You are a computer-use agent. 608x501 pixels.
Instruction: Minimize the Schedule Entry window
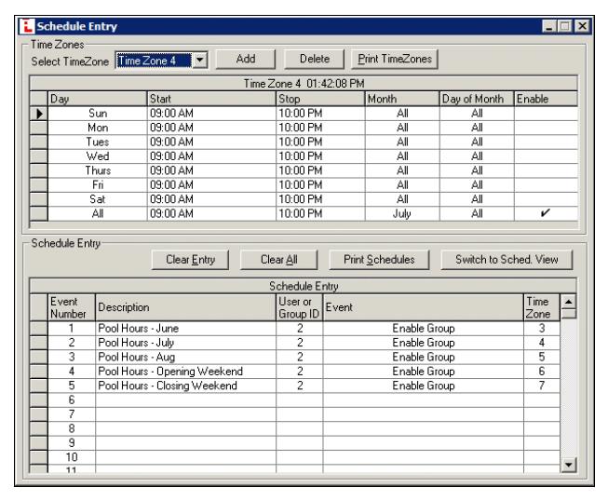[548, 26]
